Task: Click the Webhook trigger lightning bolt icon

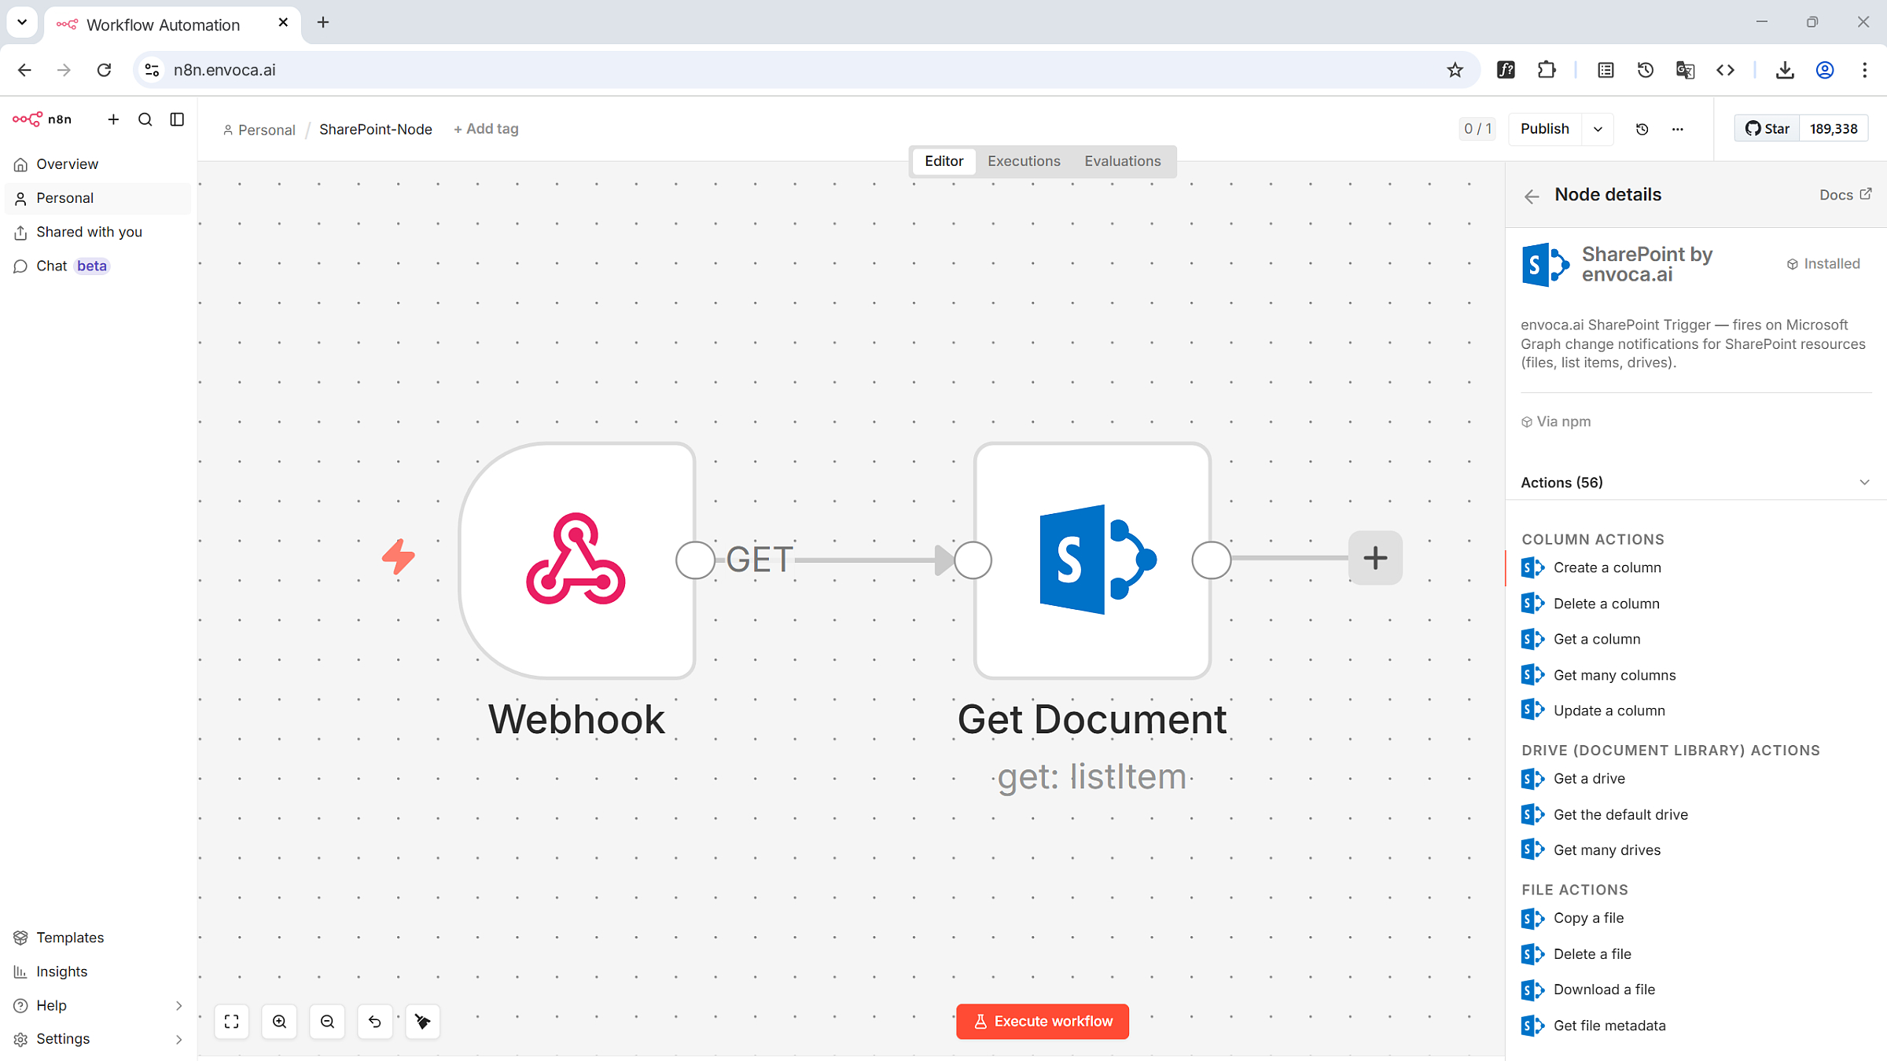Action: (399, 557)
